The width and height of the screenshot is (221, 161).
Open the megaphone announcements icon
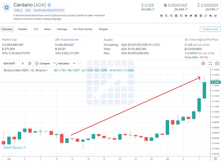216,16
